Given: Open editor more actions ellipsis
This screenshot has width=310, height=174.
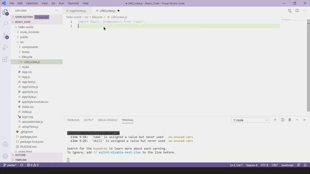Looking at the screenshot, I should [304, 11].
